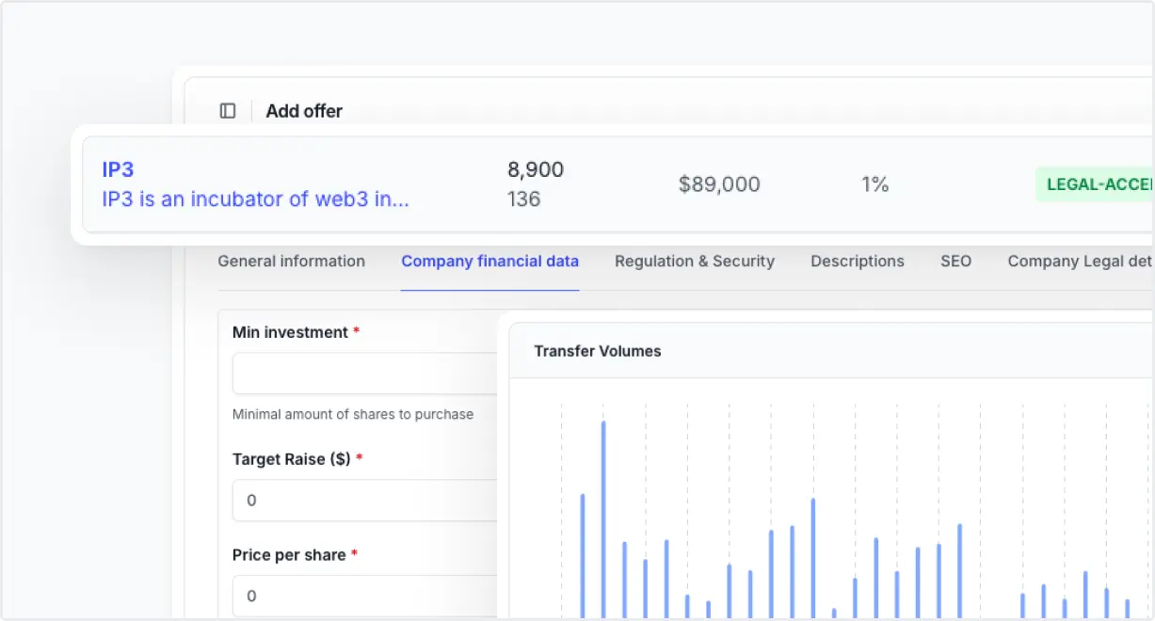The width and height of the screenshot is (1155, 621).
Task: Open the IP3 offer name link
Action: 118,170
